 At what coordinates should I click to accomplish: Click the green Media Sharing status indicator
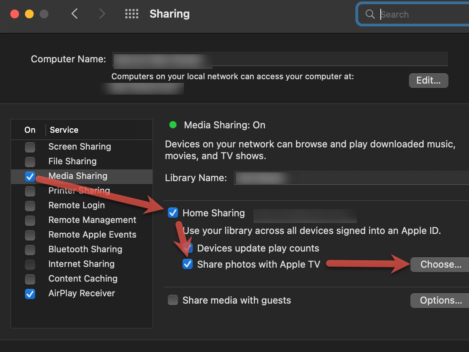pyautogui.click(x=173, y=125)
